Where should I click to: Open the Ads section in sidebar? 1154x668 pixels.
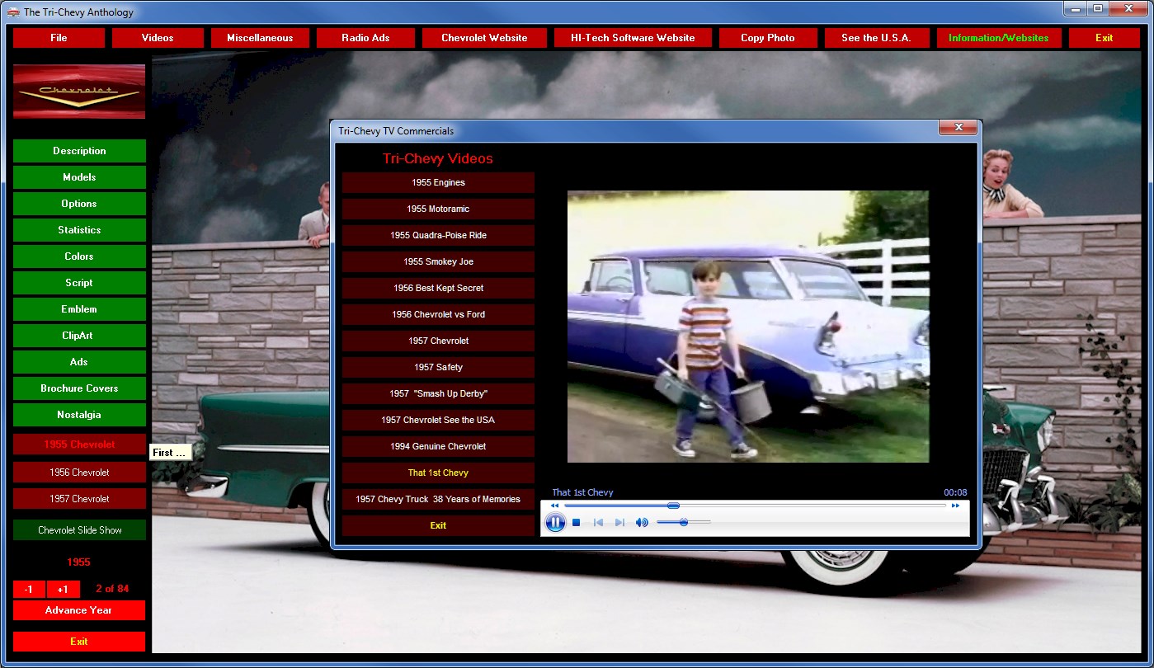(x=79, y=362)
